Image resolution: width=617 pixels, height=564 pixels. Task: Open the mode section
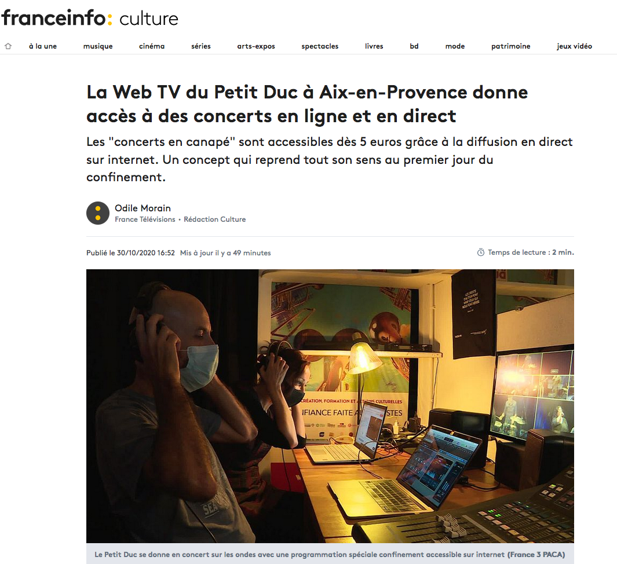pyautogui.click(x=455, y=46)
